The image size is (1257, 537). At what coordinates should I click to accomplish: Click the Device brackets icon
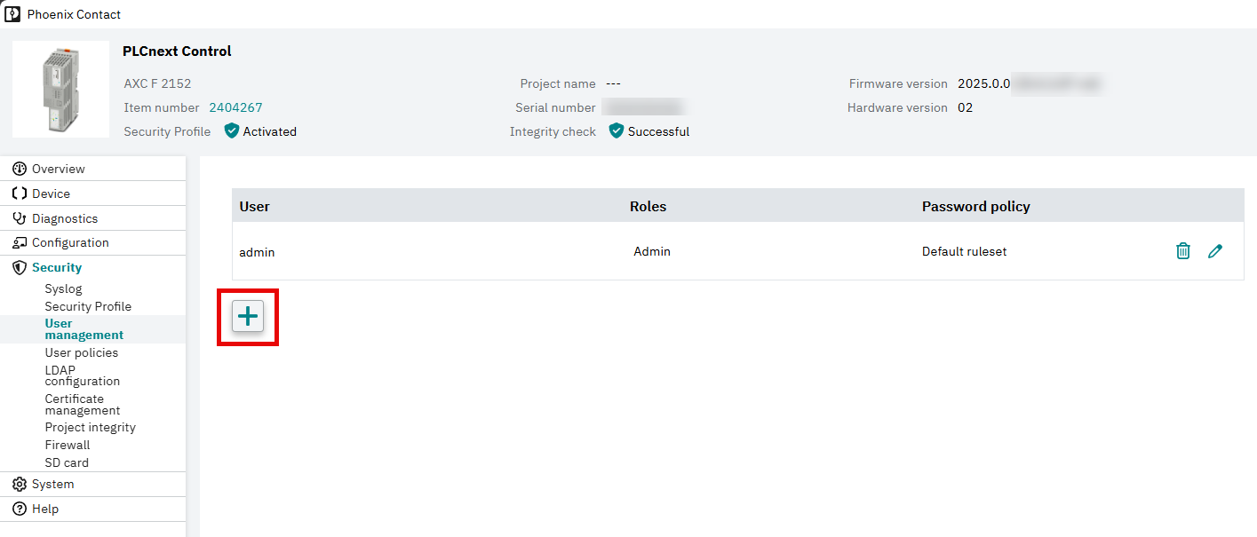coord(20,193)
